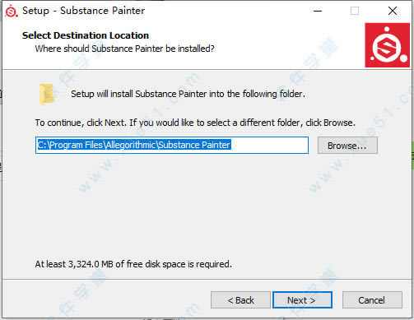414x320 pixels.
Task: Click the 'Setup - Substance Painter' window title
Action: [x=83, y=11]
